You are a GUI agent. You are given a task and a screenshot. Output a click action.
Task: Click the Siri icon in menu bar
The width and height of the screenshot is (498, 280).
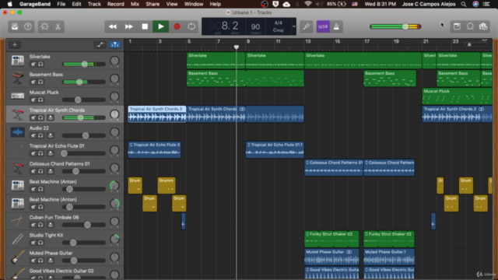(475, 4)
